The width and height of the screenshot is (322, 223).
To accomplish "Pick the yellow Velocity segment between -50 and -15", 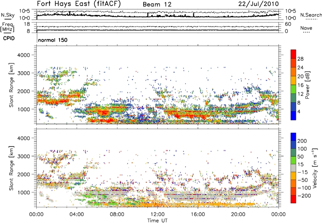I will (x=293, y=176).
